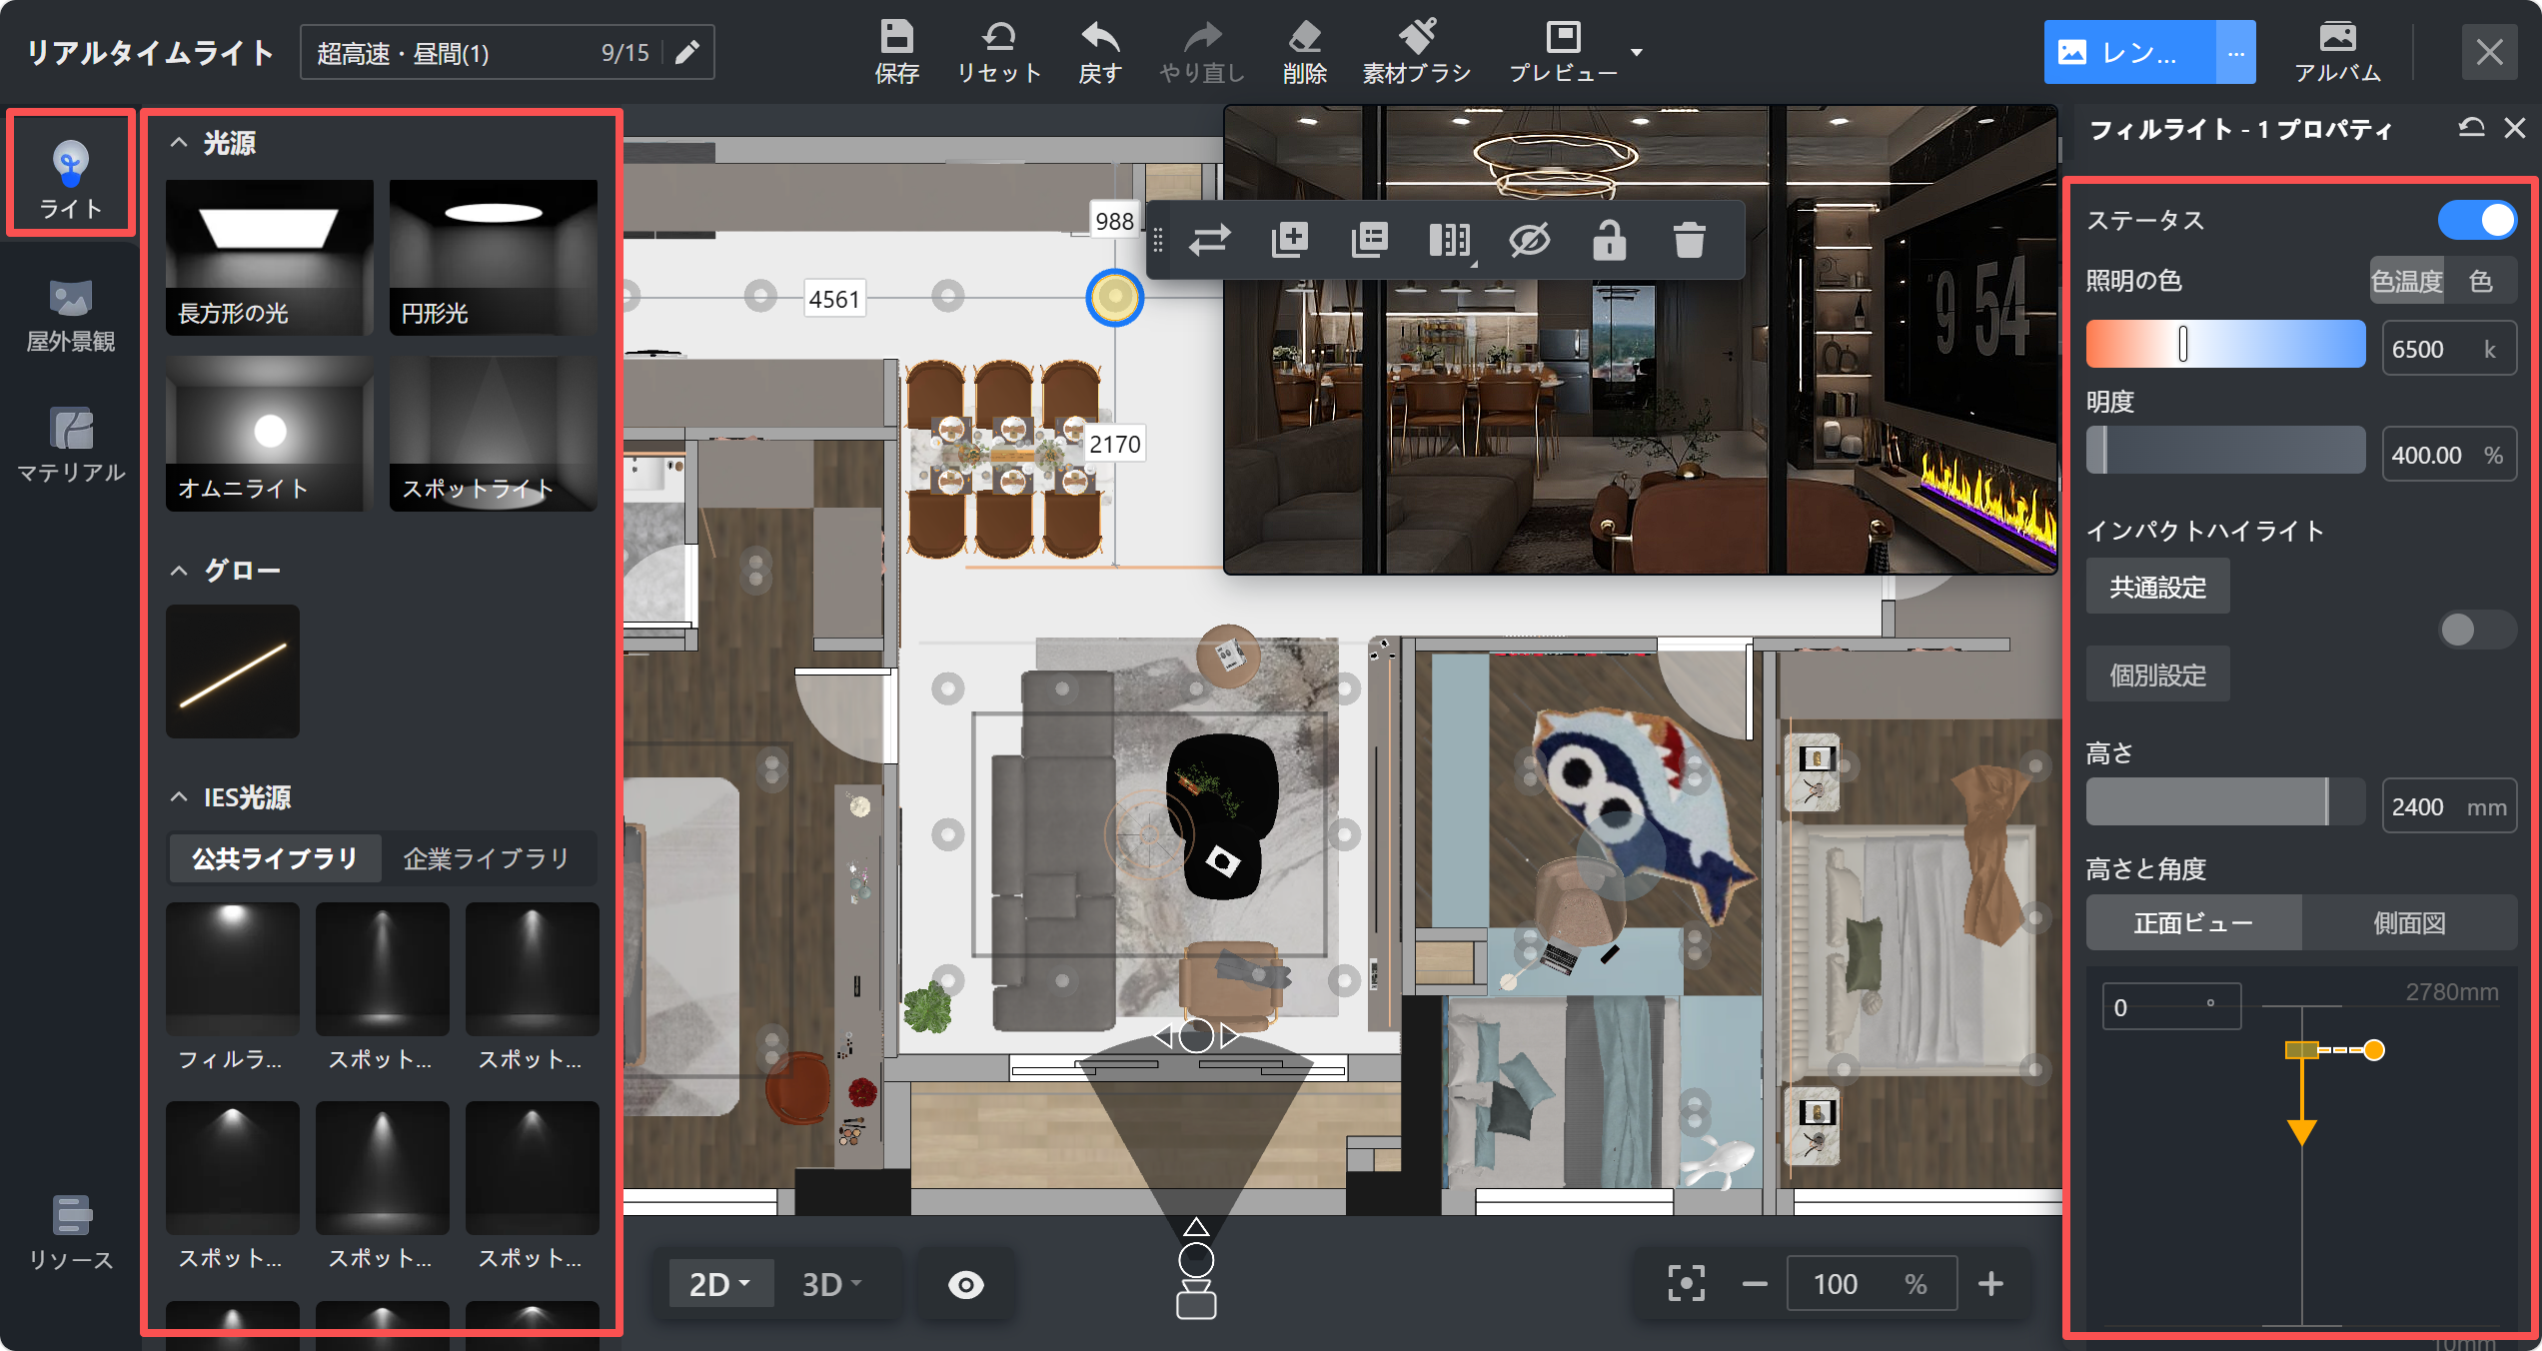Zoom in with the plus icon
The image size is (2542, 1351).
coord(1990,1283)
